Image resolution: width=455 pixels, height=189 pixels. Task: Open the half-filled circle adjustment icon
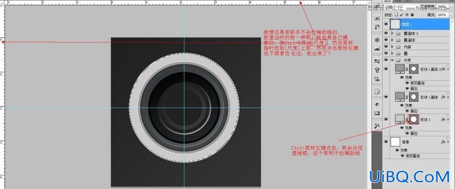[377, 104]
